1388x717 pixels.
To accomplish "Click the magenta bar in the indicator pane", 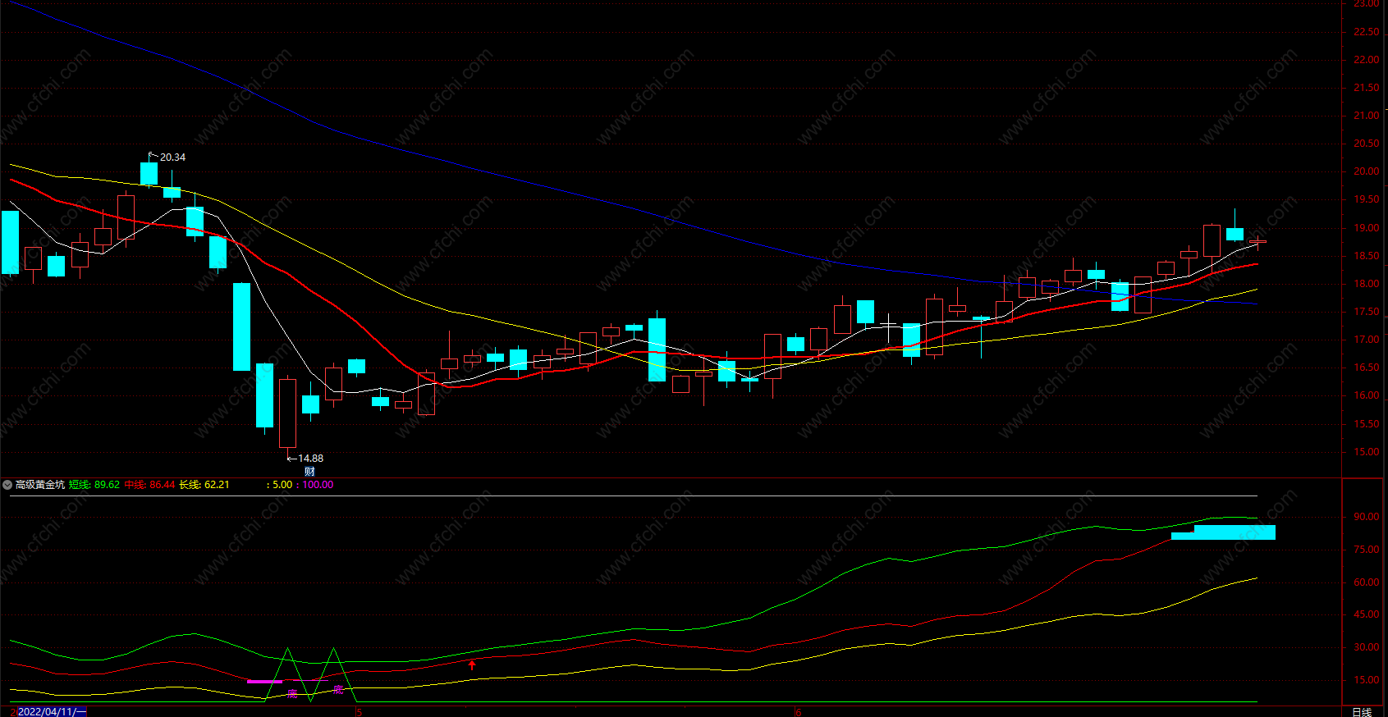I will [x=264, y=682].
